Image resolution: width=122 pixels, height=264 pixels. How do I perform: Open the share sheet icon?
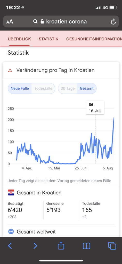coord(61,245)
